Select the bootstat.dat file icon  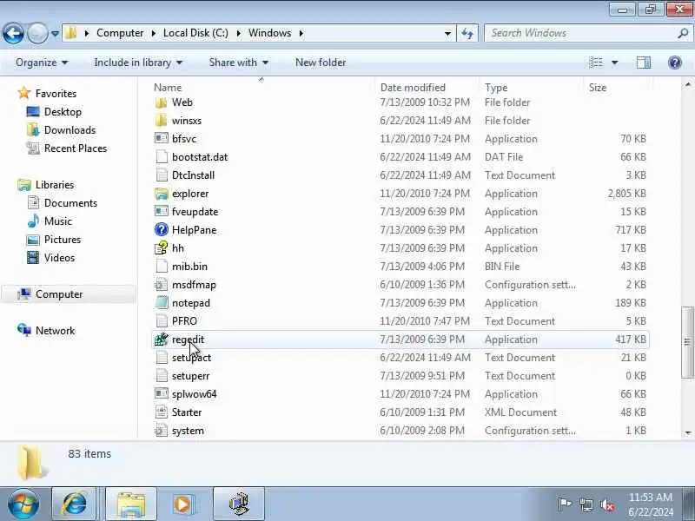(x=162, y=157)
